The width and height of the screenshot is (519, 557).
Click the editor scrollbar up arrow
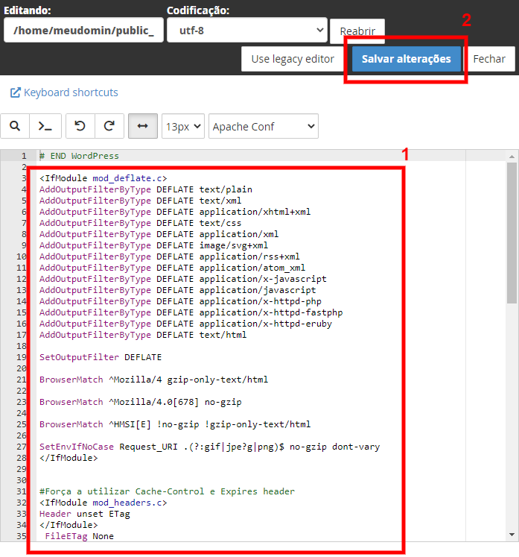click(x=512, y=157)
